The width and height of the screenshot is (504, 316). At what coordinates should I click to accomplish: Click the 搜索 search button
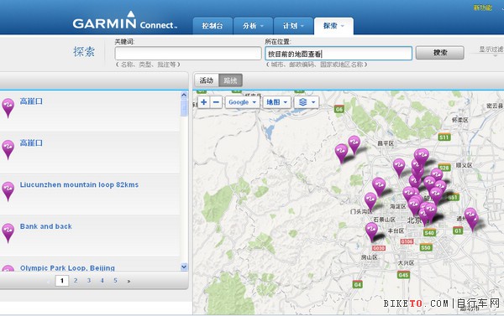pos(439,53)
